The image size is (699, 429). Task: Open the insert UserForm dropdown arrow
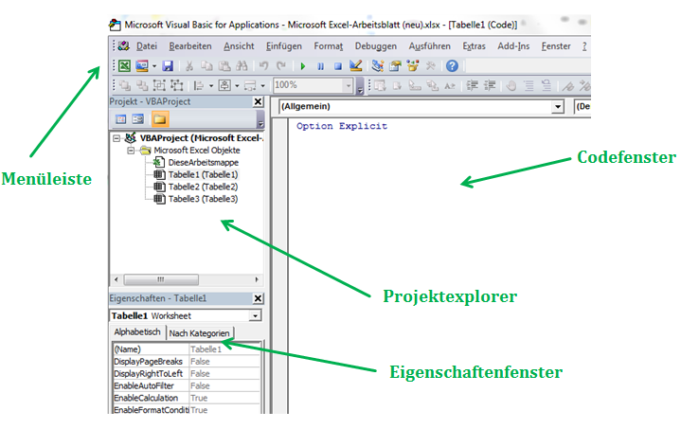pos(154,66)
